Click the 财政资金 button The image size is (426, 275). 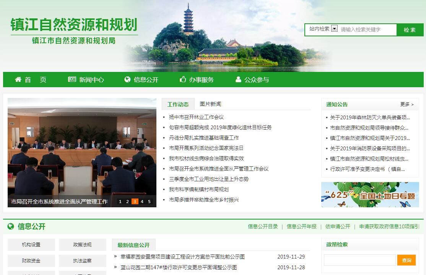pyautogui.click(x=31, y=260)
